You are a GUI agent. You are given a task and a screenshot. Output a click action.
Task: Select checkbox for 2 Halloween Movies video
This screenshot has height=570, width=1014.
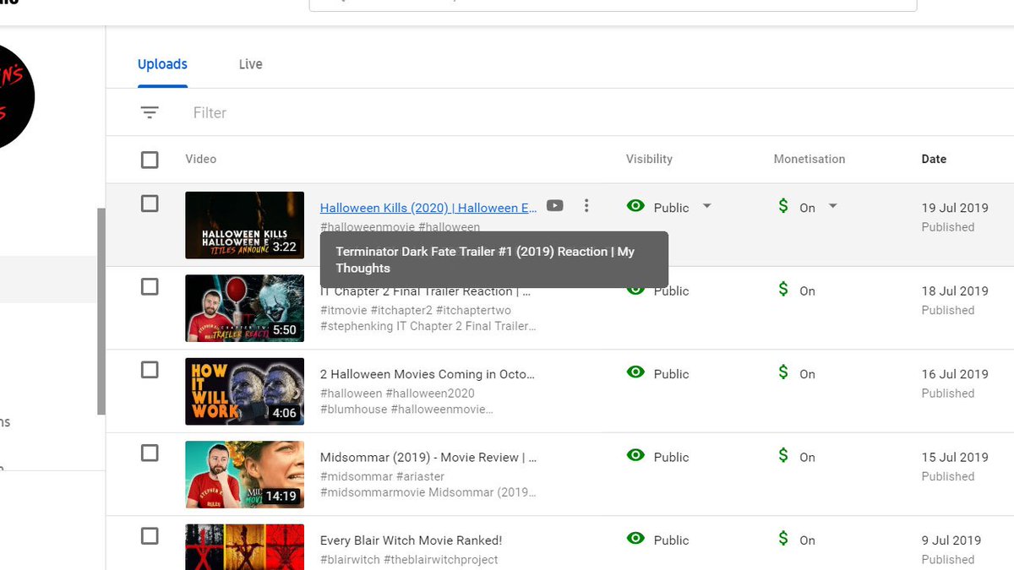point(150,370)
